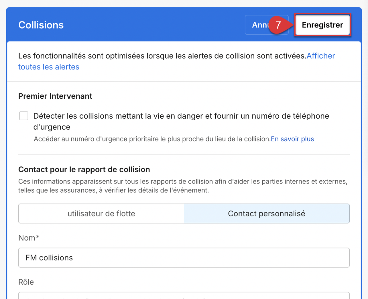Click the Premier Intervenant heading
Viewport: 368px width, 299px height.
55,96
